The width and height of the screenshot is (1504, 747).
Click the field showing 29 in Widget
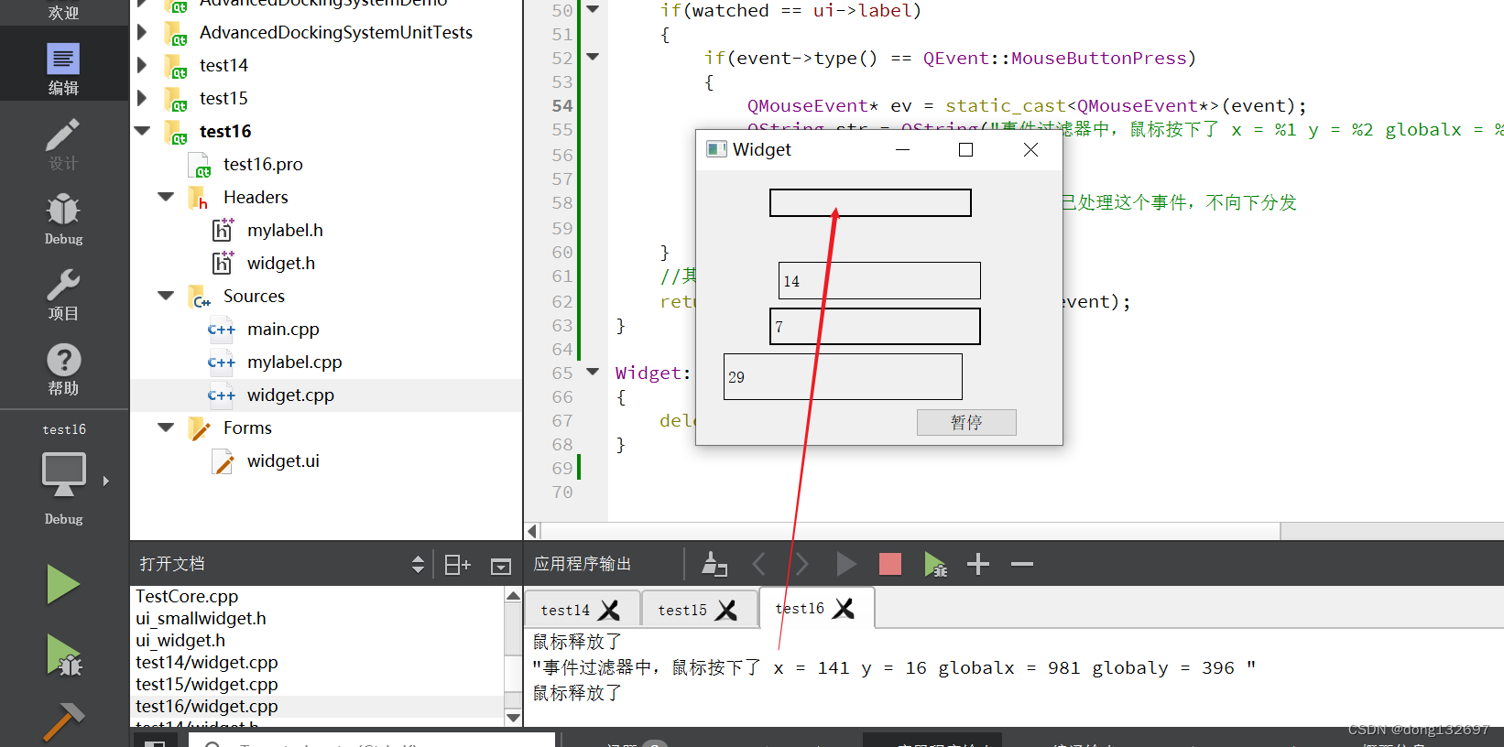(x=843, y=376)
